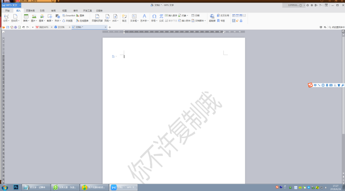This screenshot has width=345, height=191.
Task: Click 插入数字 insert number
Action: [x=171, y=15]
